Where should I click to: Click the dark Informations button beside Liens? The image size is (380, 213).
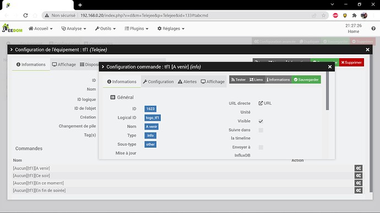pos(278,80)
